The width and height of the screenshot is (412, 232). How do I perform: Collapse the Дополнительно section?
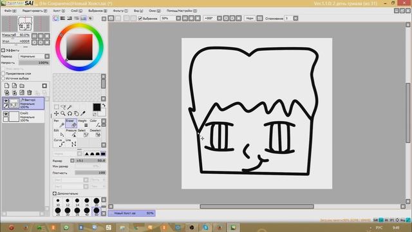coord(54,193)
